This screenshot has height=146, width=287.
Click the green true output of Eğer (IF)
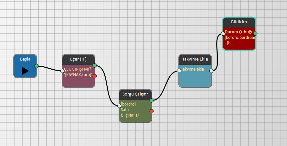click(95, 66)
